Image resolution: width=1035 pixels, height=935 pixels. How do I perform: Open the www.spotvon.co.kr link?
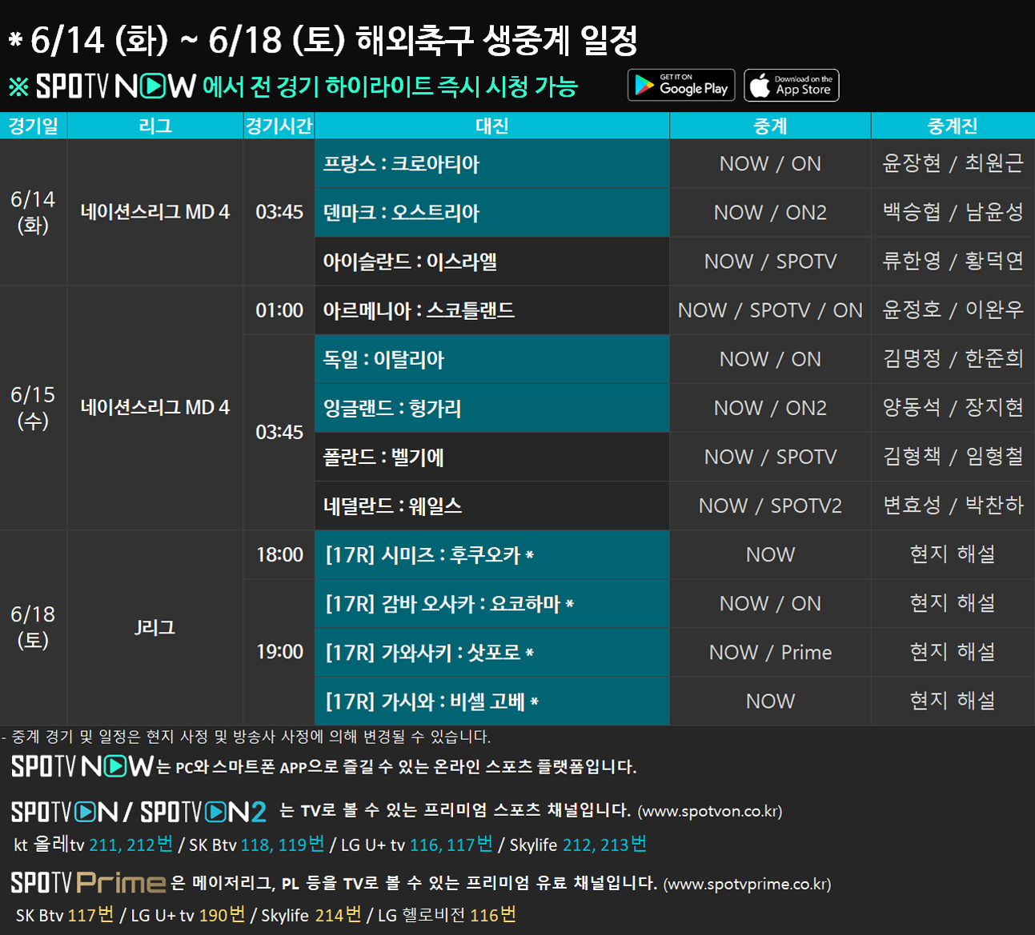tap(710, 811)
